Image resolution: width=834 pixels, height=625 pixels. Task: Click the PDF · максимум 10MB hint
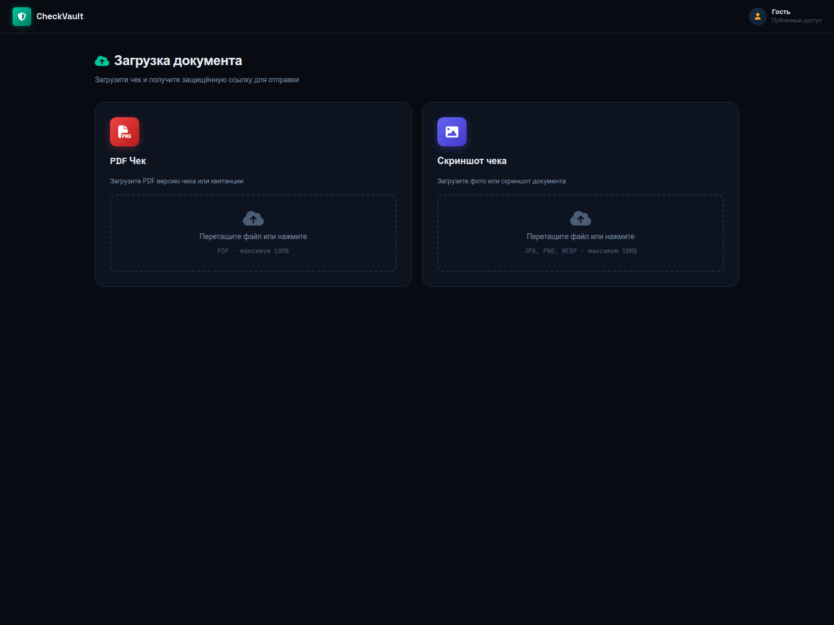tap(253, 251)
